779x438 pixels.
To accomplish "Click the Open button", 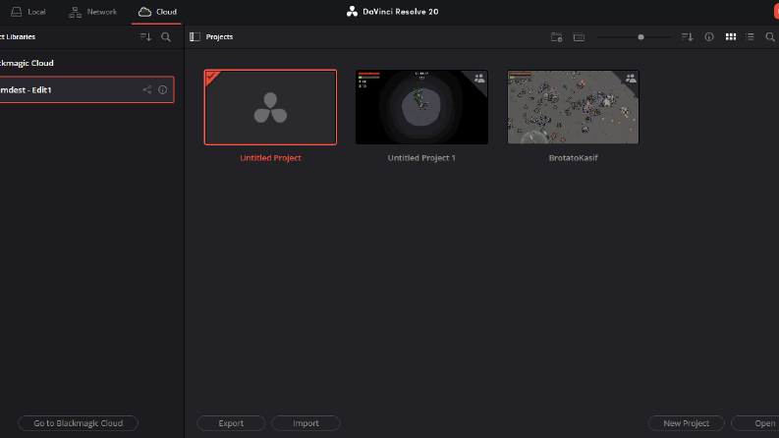I will [x=756, y=423].
